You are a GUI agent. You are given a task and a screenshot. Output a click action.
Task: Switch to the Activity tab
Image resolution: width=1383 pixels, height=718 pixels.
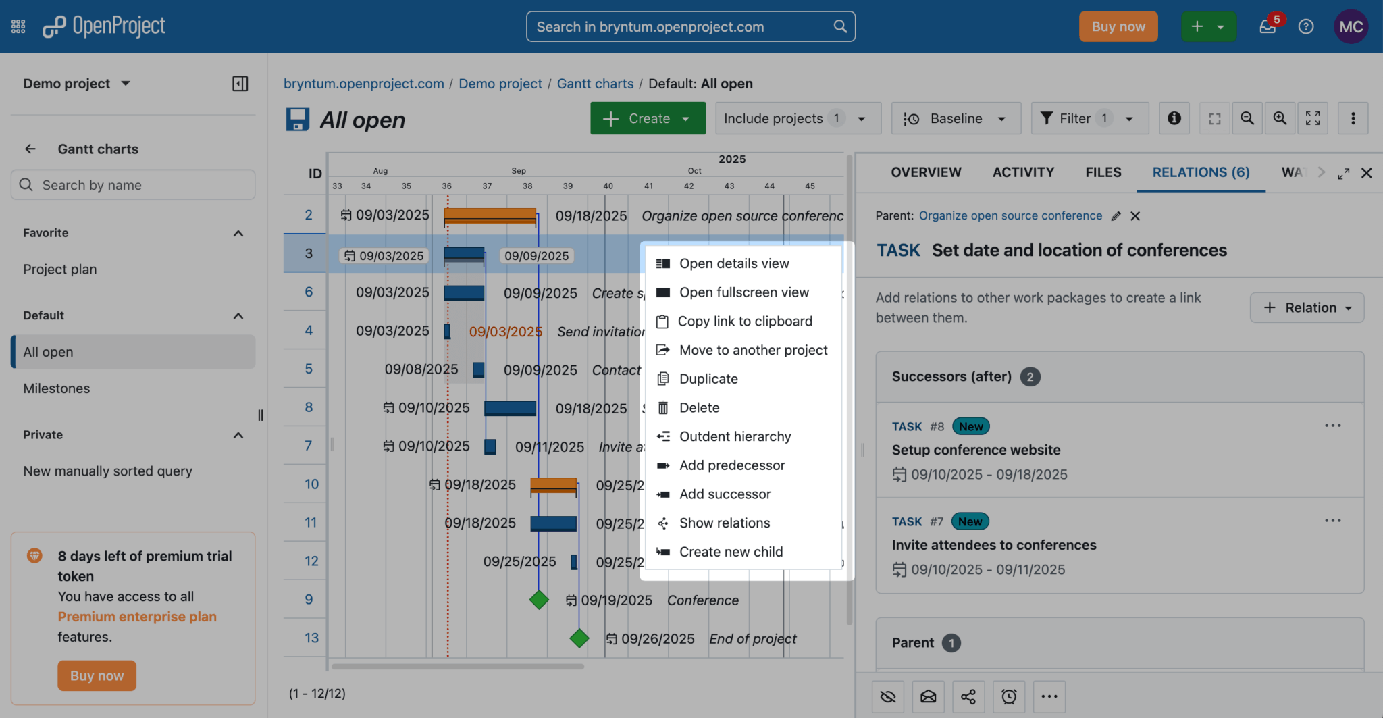(x=1023, y=172)
